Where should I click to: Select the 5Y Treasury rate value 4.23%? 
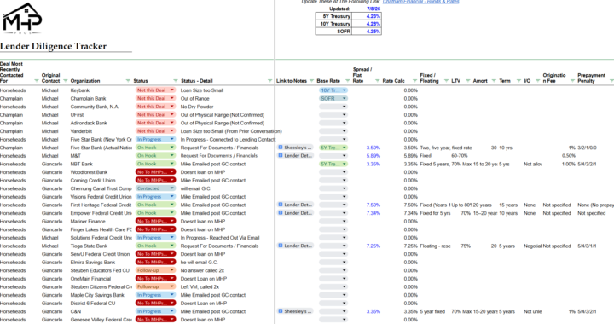click(x=367, y=16)
